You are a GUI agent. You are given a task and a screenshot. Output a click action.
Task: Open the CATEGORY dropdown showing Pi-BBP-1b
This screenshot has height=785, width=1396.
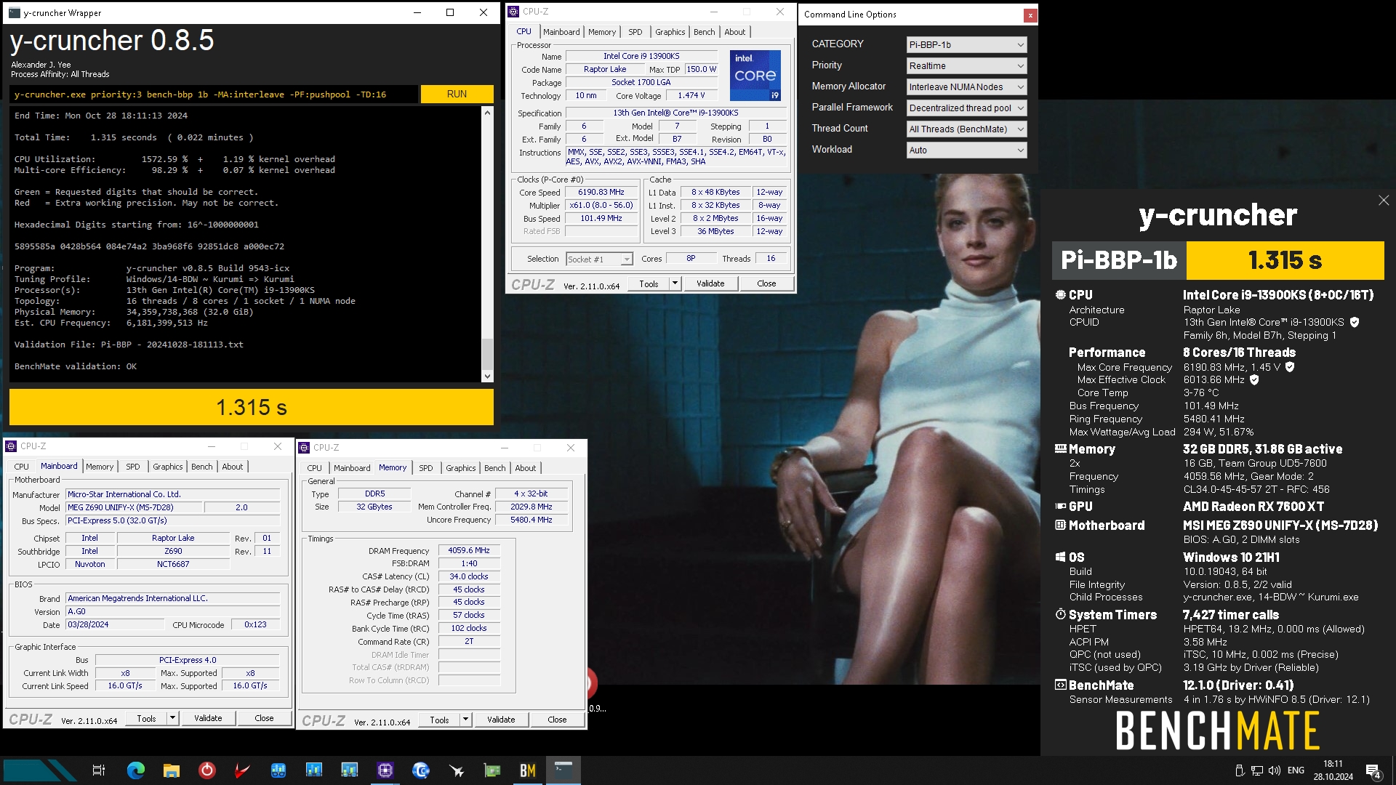click(x=966, y=44)
